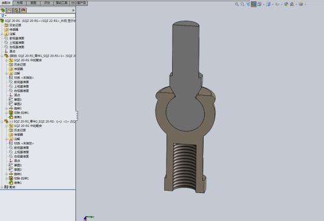The width and height of the screenshot is (324, 221).
Task: Click the panel flyout handle on tree edge
Action: (x=77, y=115)
